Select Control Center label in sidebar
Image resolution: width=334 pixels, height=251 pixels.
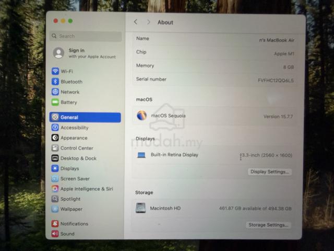pos(77,148)
